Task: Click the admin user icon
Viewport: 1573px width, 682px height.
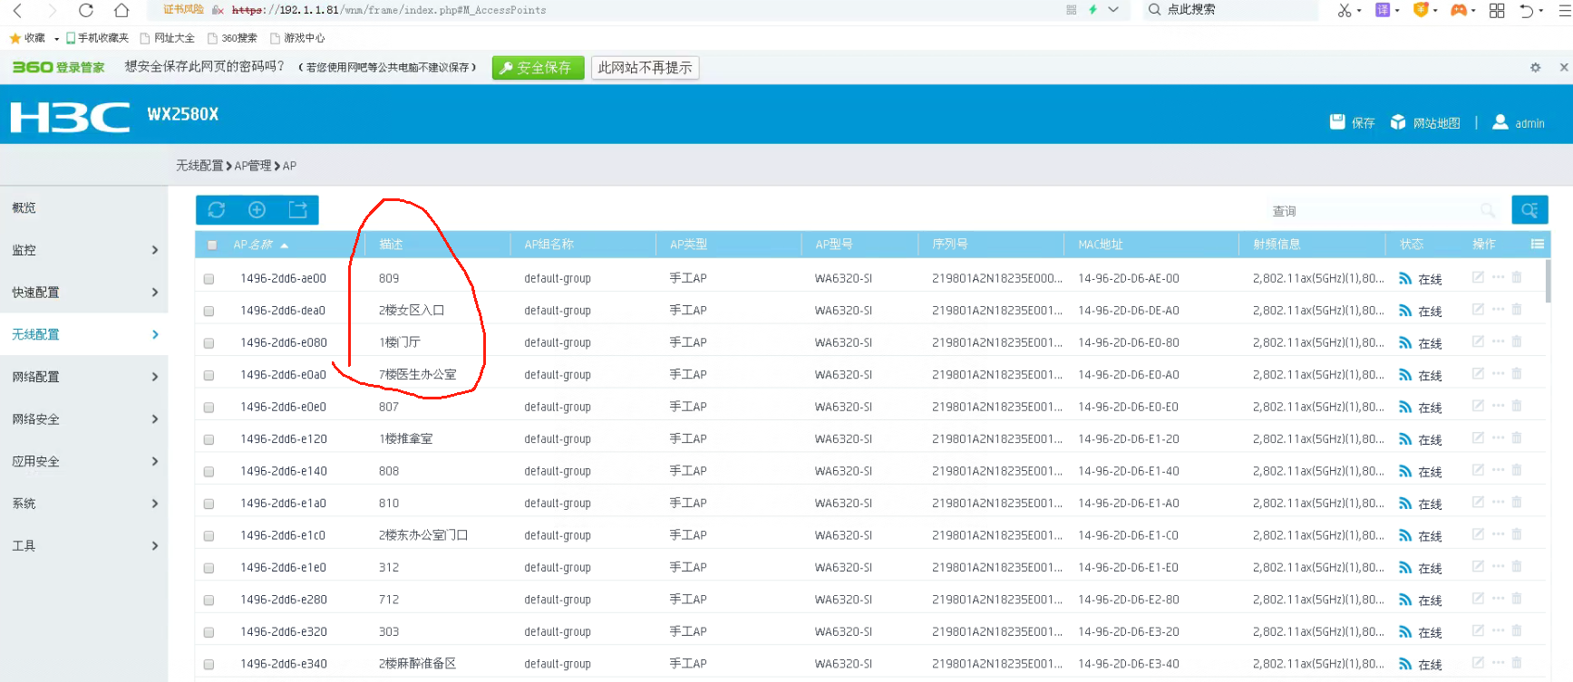Action: 1500,122
